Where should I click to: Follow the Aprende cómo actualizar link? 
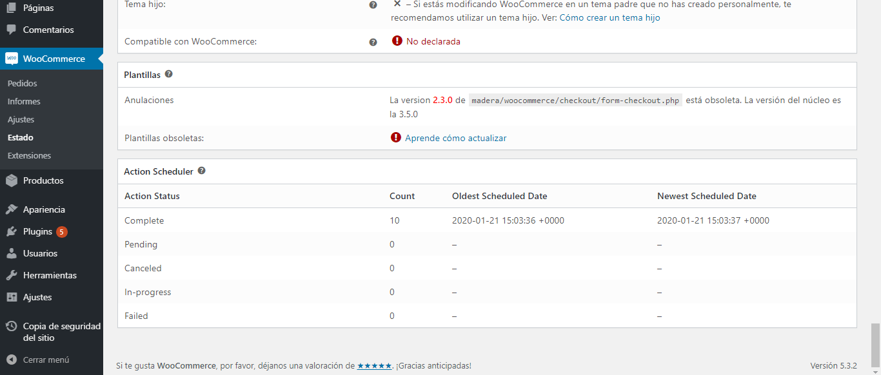(x=456, y=138)
